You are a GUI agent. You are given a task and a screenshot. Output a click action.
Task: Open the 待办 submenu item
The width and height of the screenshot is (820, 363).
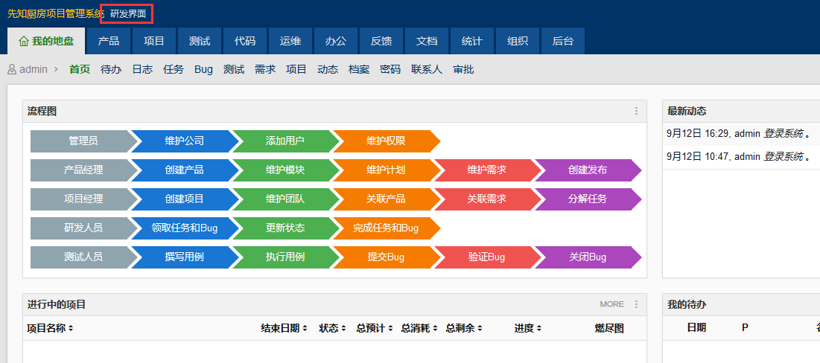click(111, 69)
